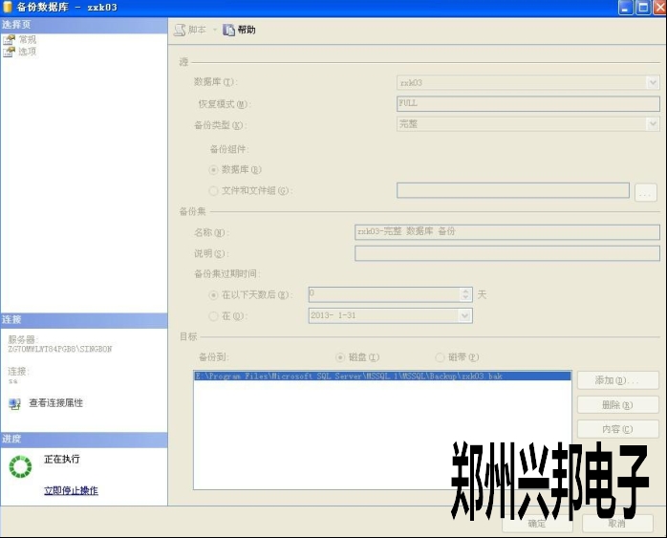Select the 文件和文件组 radio button

(213, 190)
